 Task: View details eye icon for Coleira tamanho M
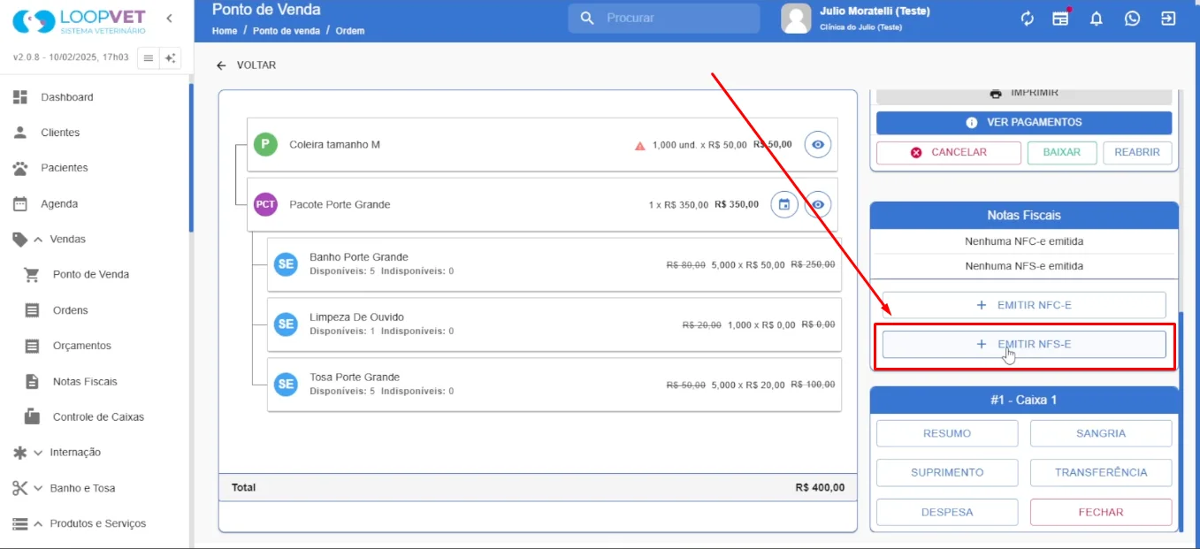click(x=818, y=144)
